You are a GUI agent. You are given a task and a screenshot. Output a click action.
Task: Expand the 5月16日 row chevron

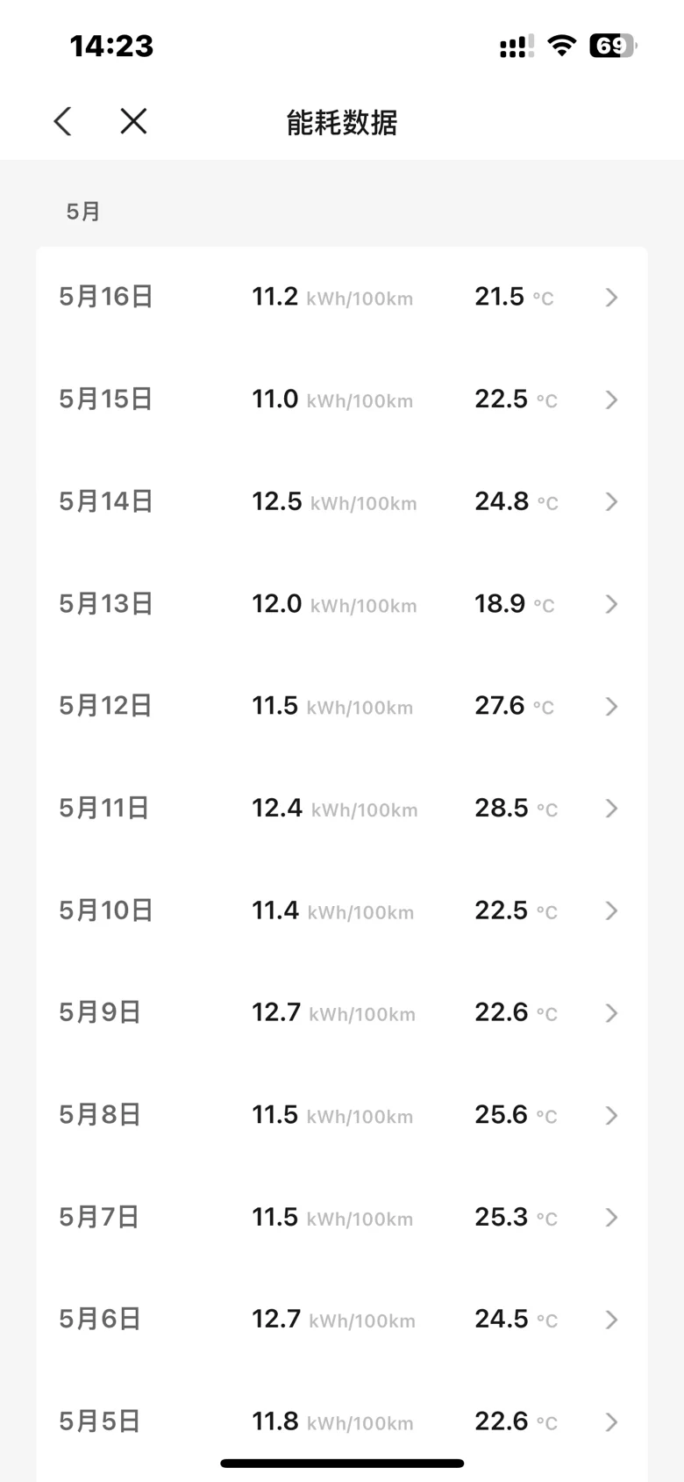coord(612,298)
